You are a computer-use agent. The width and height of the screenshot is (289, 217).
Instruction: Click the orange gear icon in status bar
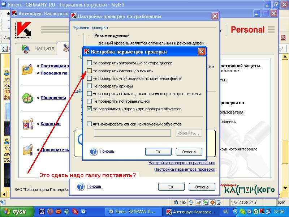212,203
